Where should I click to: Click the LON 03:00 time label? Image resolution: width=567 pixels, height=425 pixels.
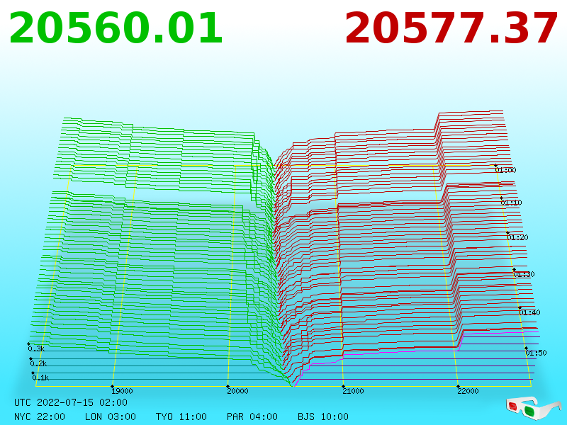point(111,416)
